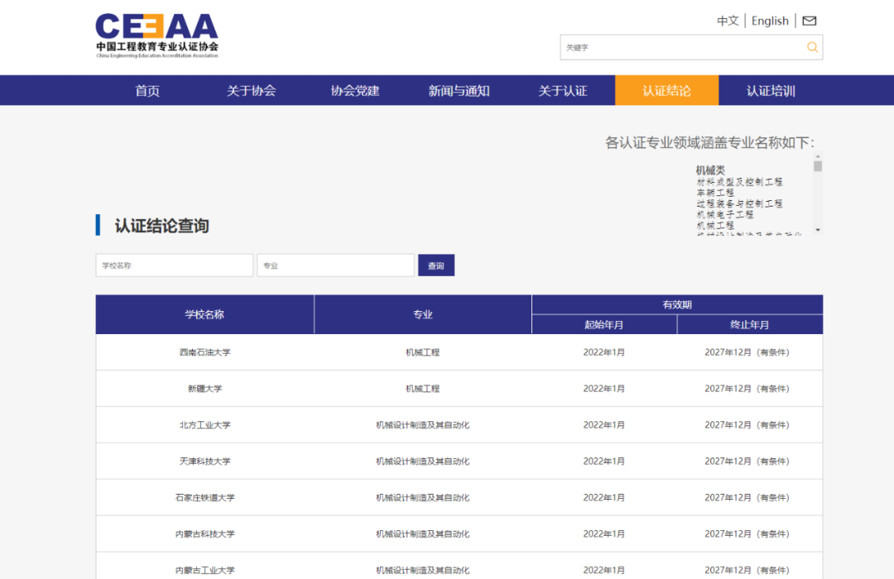This screenshot has height=579, width=894.
Task: Switch language to English
Action: point(770,21)
